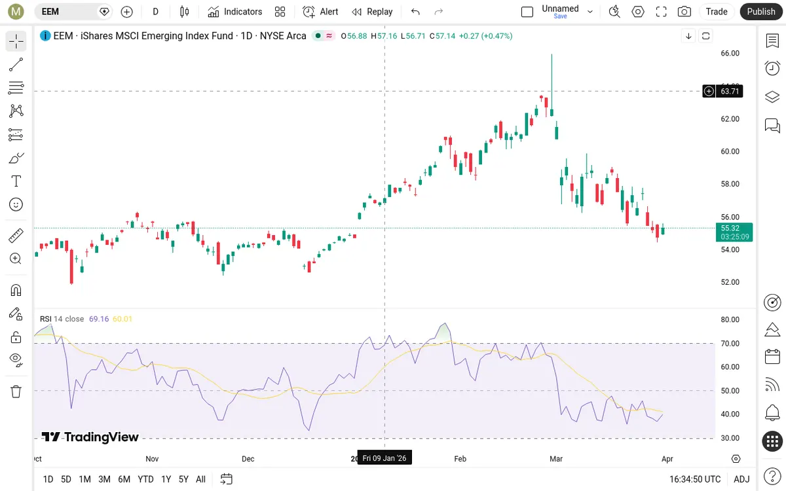Open forecasting and measurement tools
Image resolution: width=786 pixels, height=491 pixels.
pyautogui.click(x=16, y=135)
